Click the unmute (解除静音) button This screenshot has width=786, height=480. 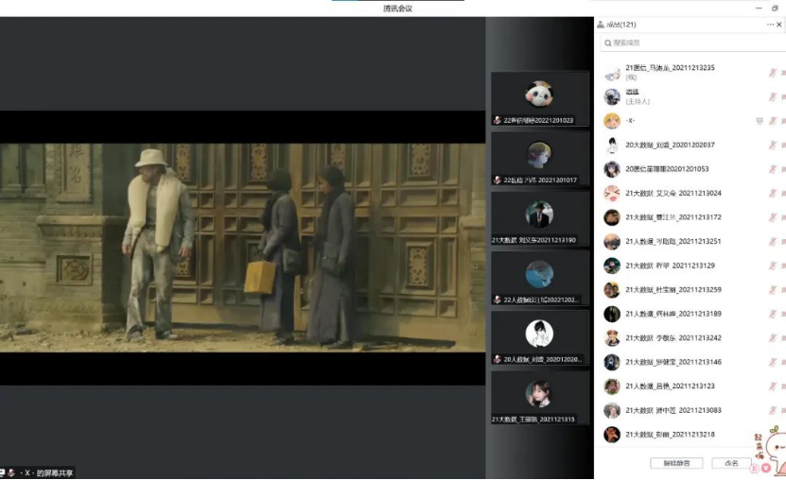pyautogui.click(x=676, y=463)
